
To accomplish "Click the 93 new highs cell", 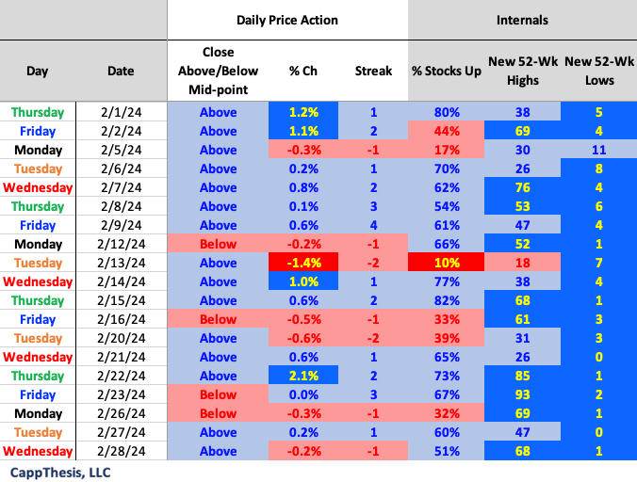I will point(522,394).
